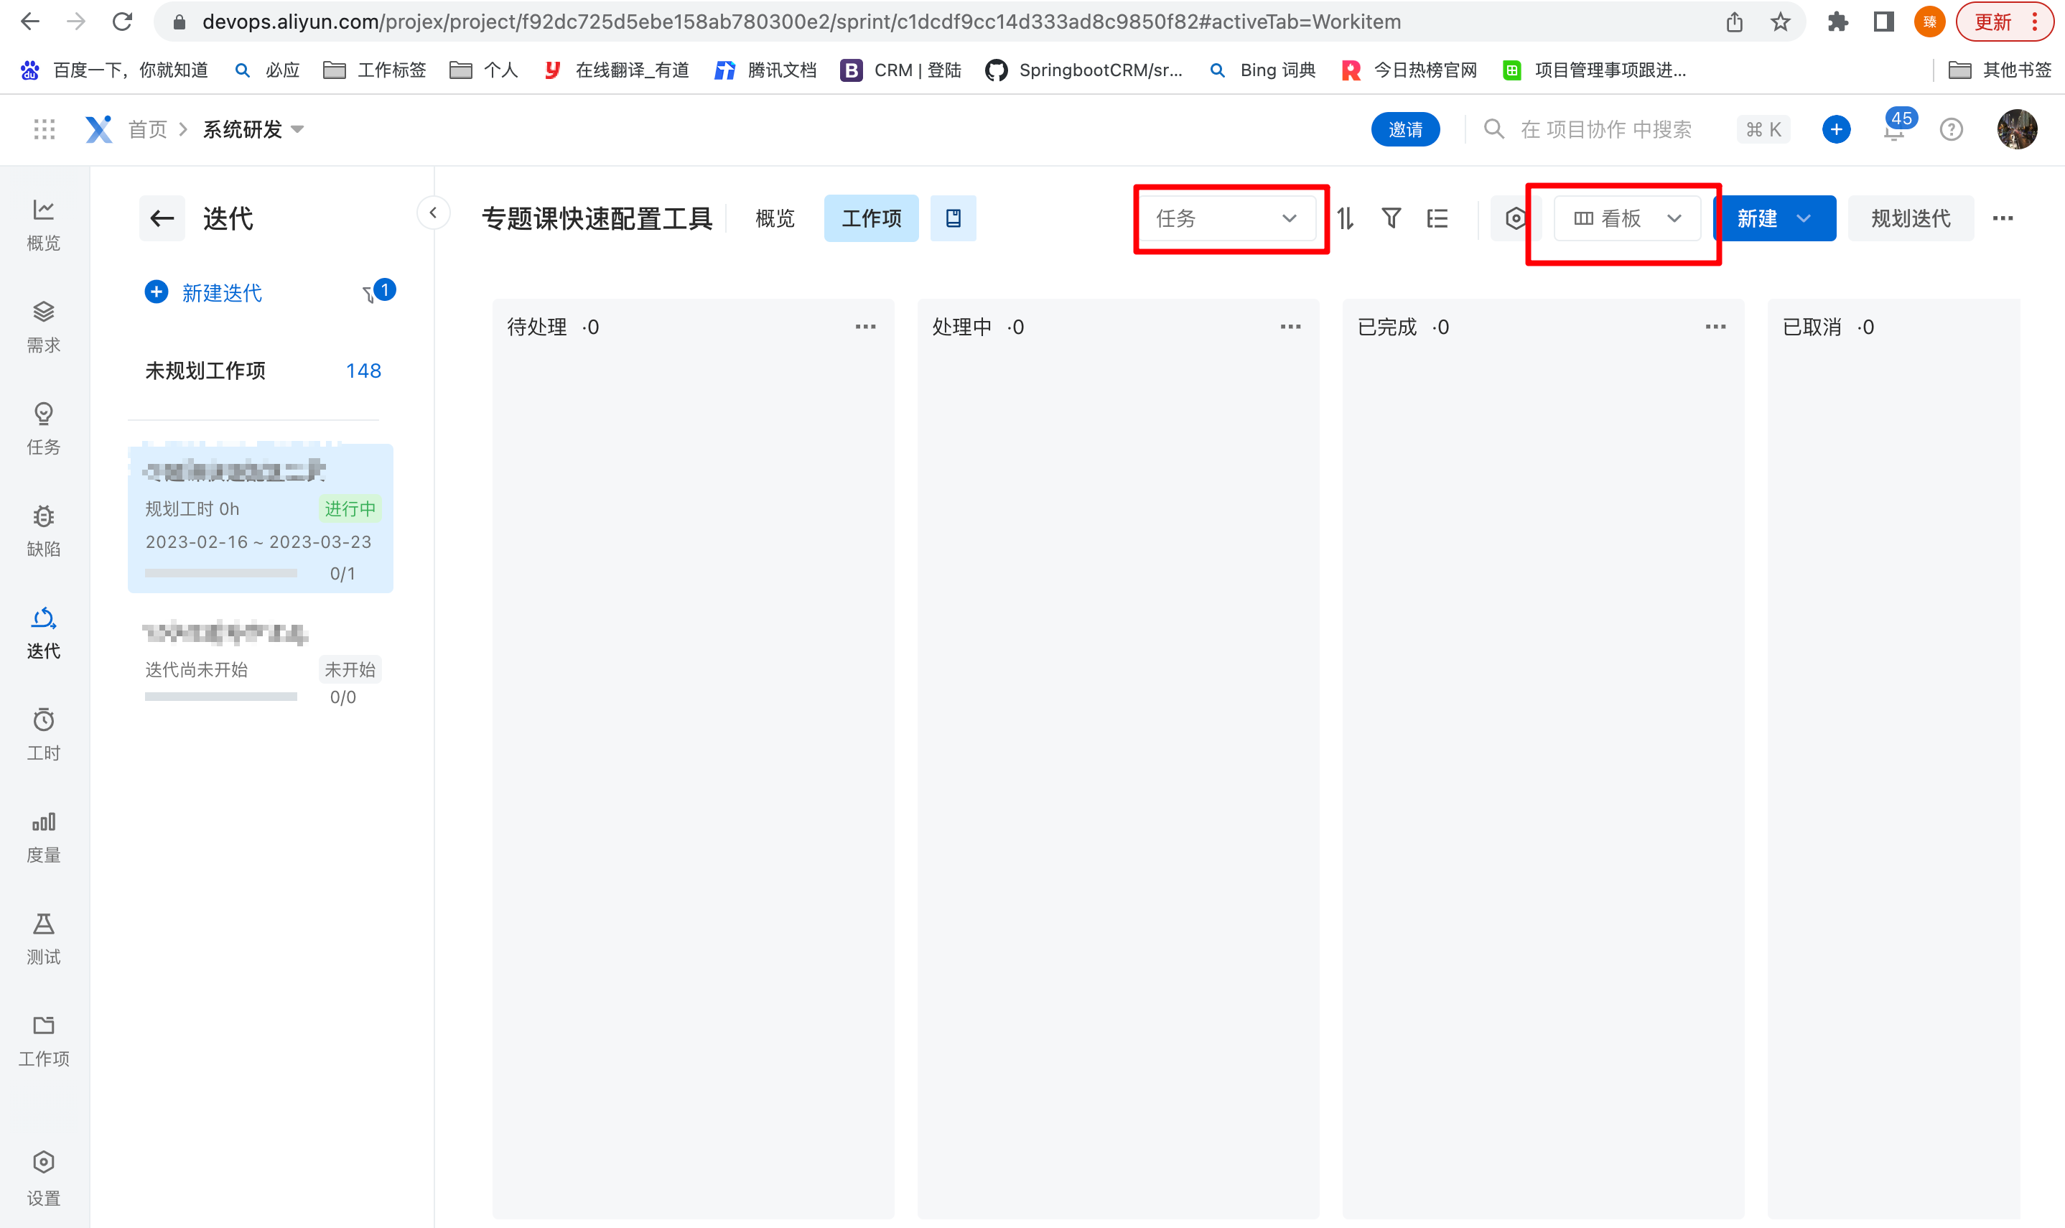The image size is (2065, 1228).
Task: Open Work hours (工时) in the sidebar
Action: pos(44,734)
